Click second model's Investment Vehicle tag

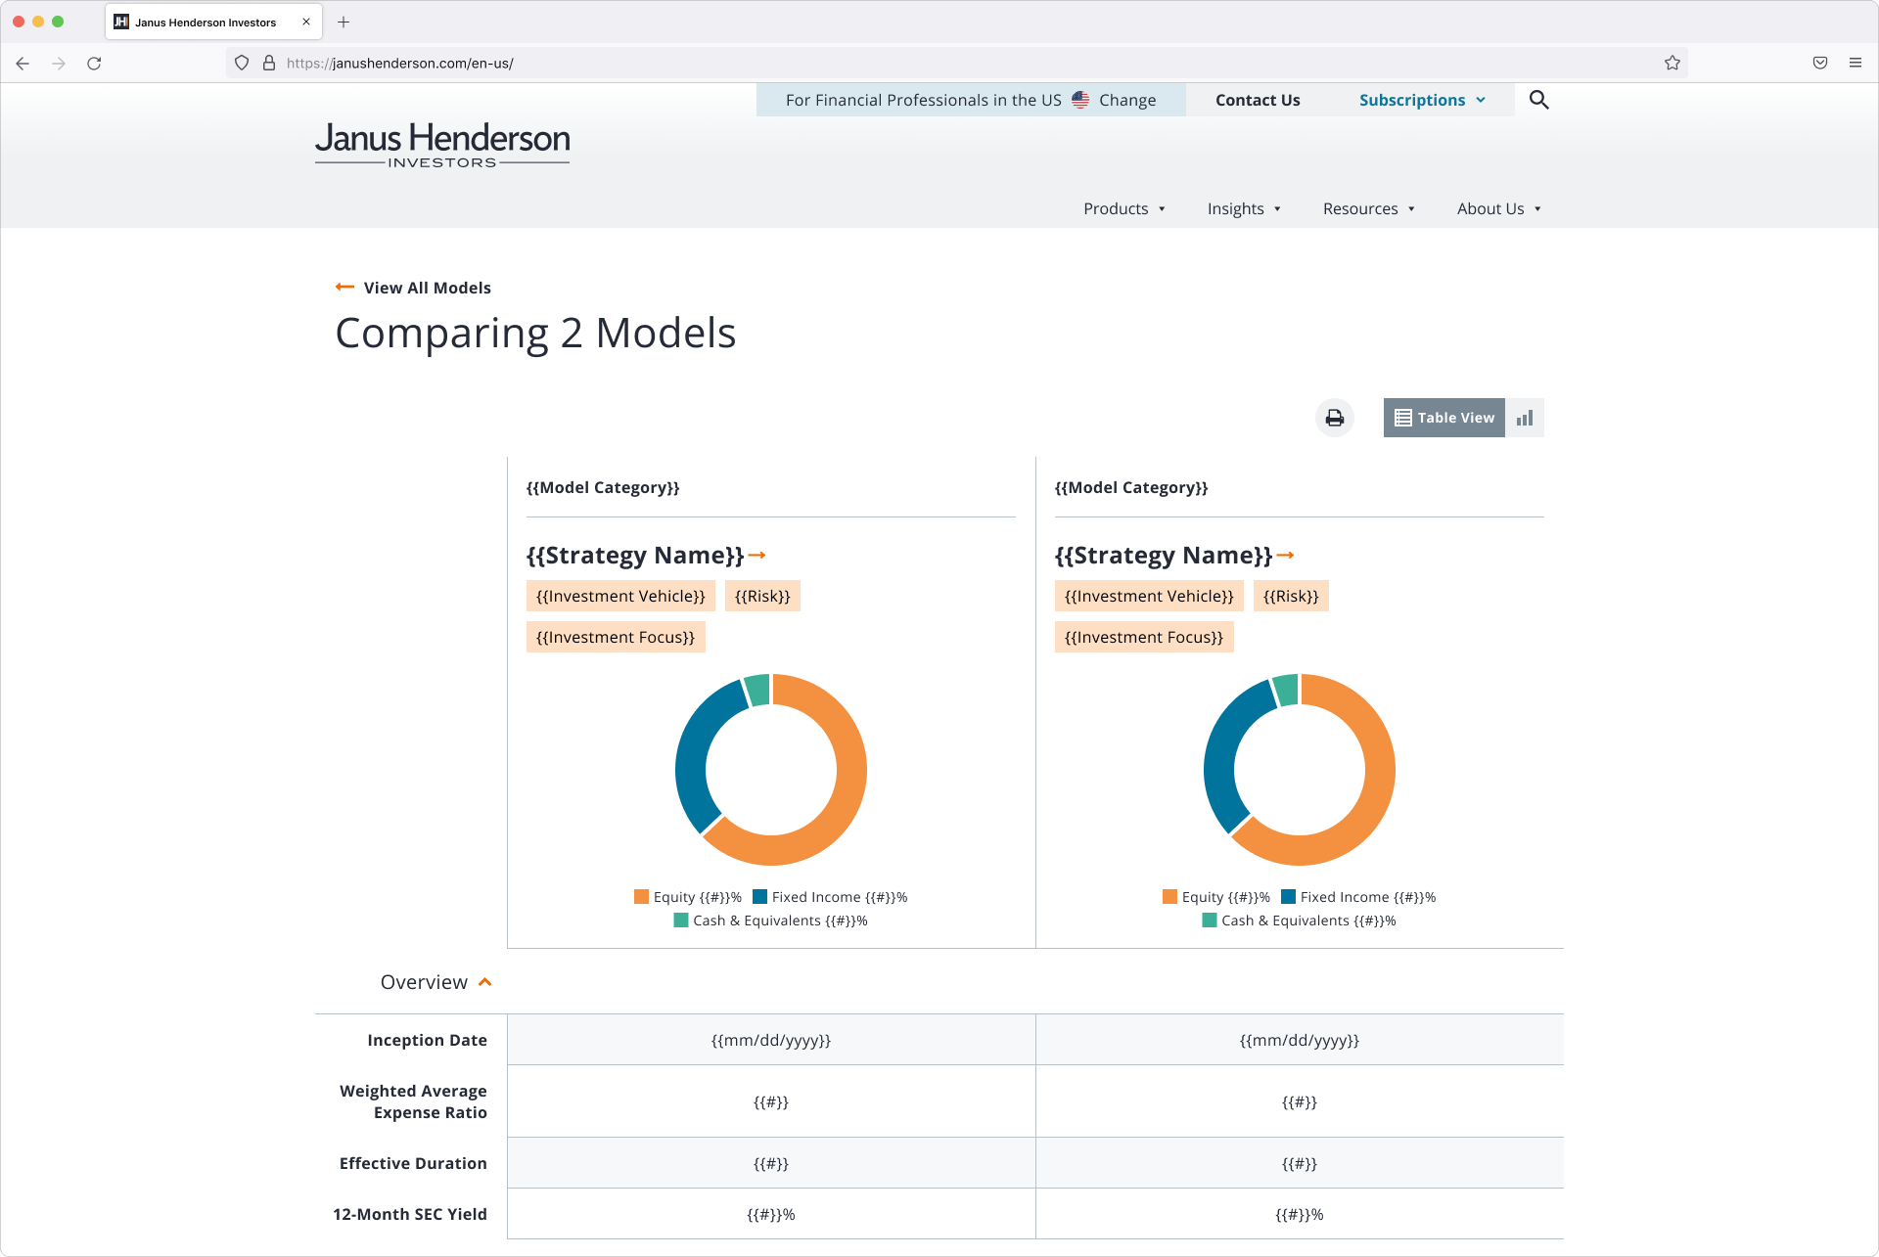click(x=1149, y=596)
